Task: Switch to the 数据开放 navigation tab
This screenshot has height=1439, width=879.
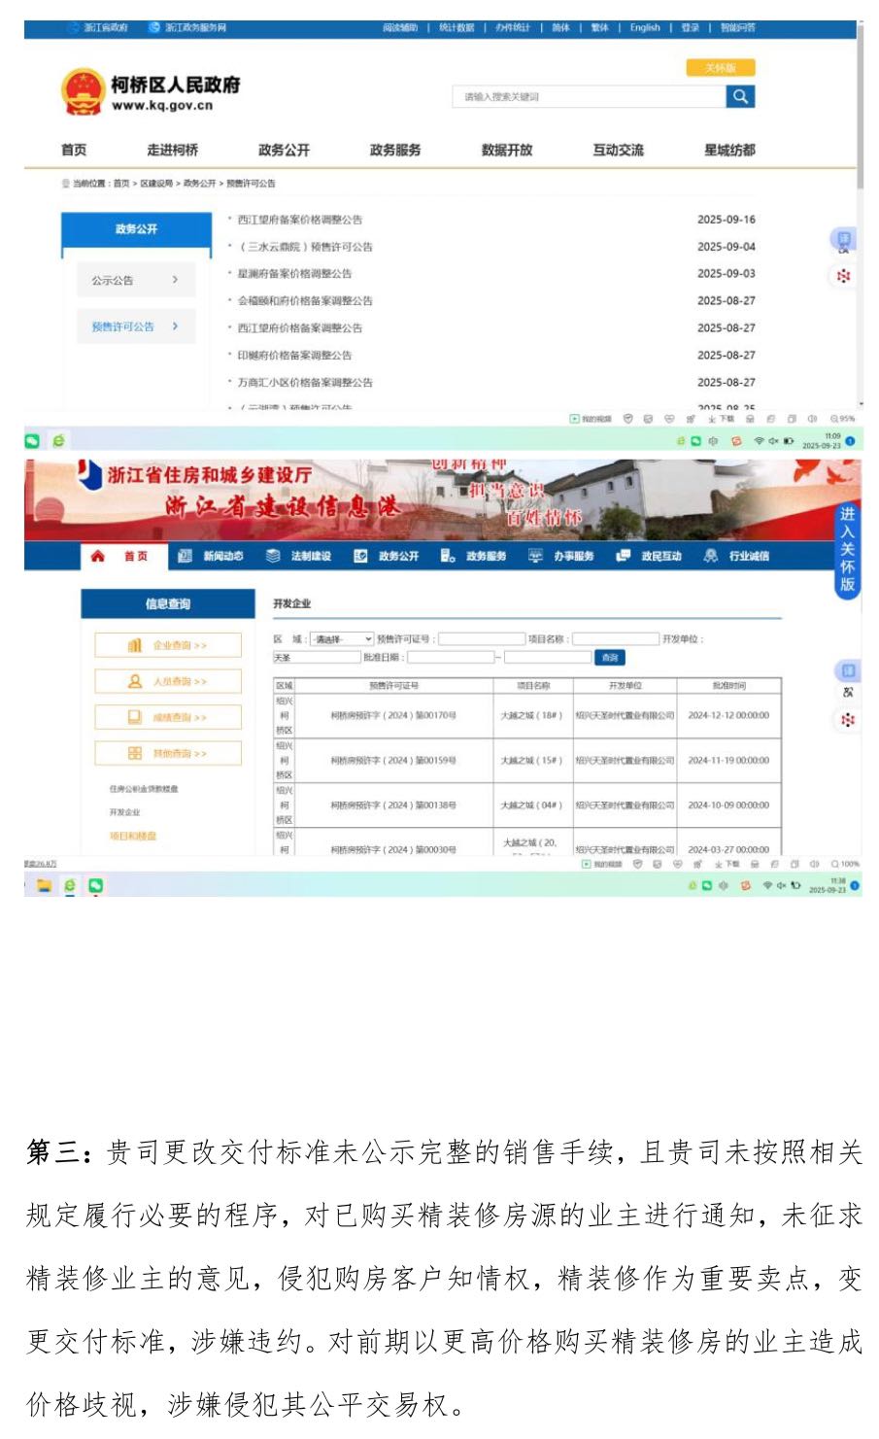Action: tap(507, 150)
